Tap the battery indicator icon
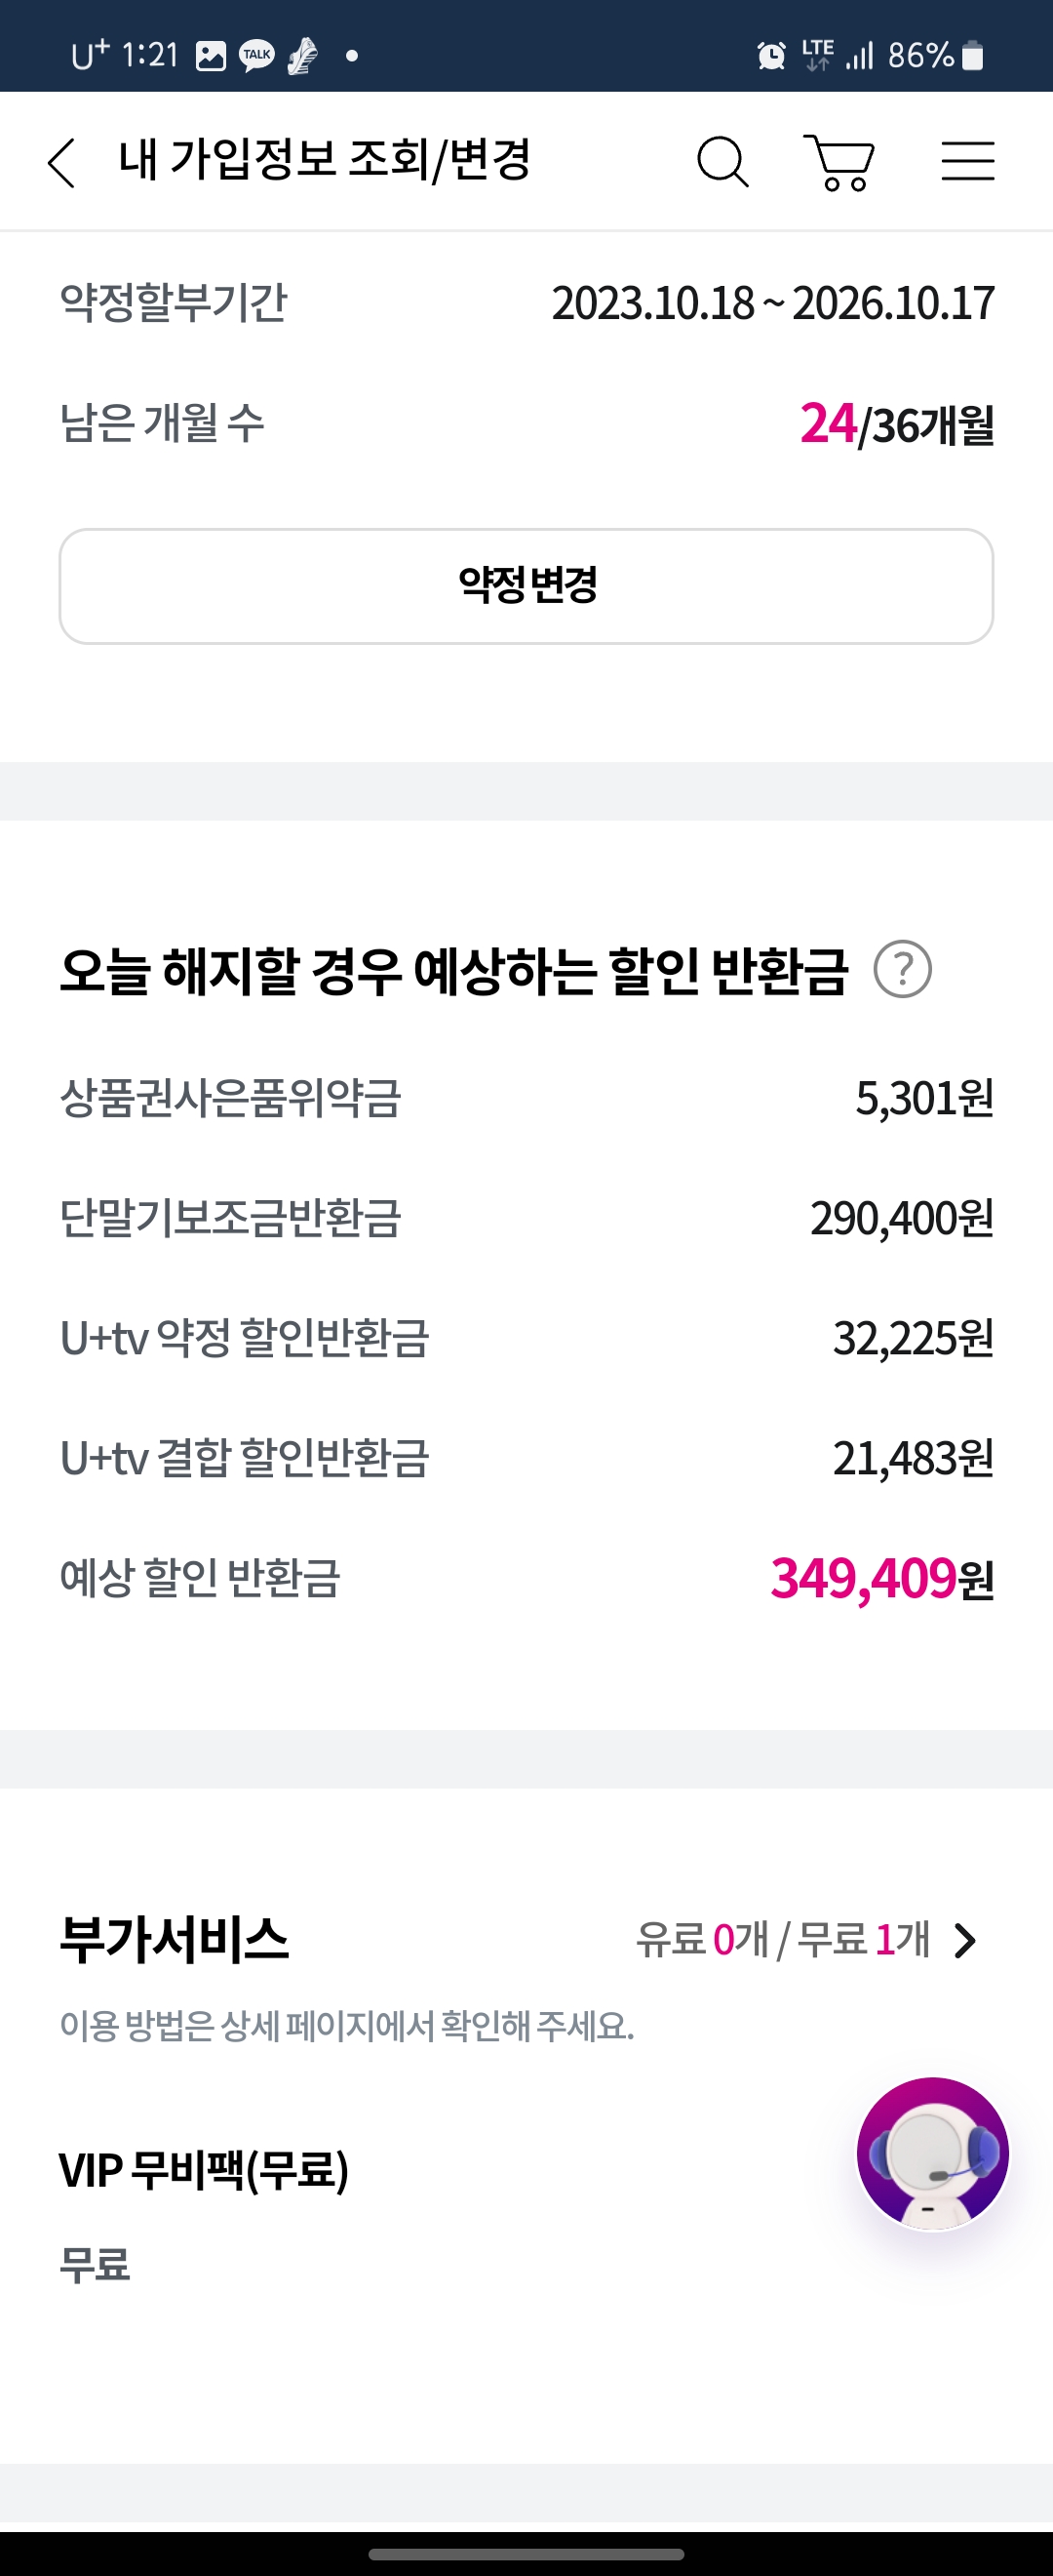The image size is (1053, 2576). coord(972,56)
